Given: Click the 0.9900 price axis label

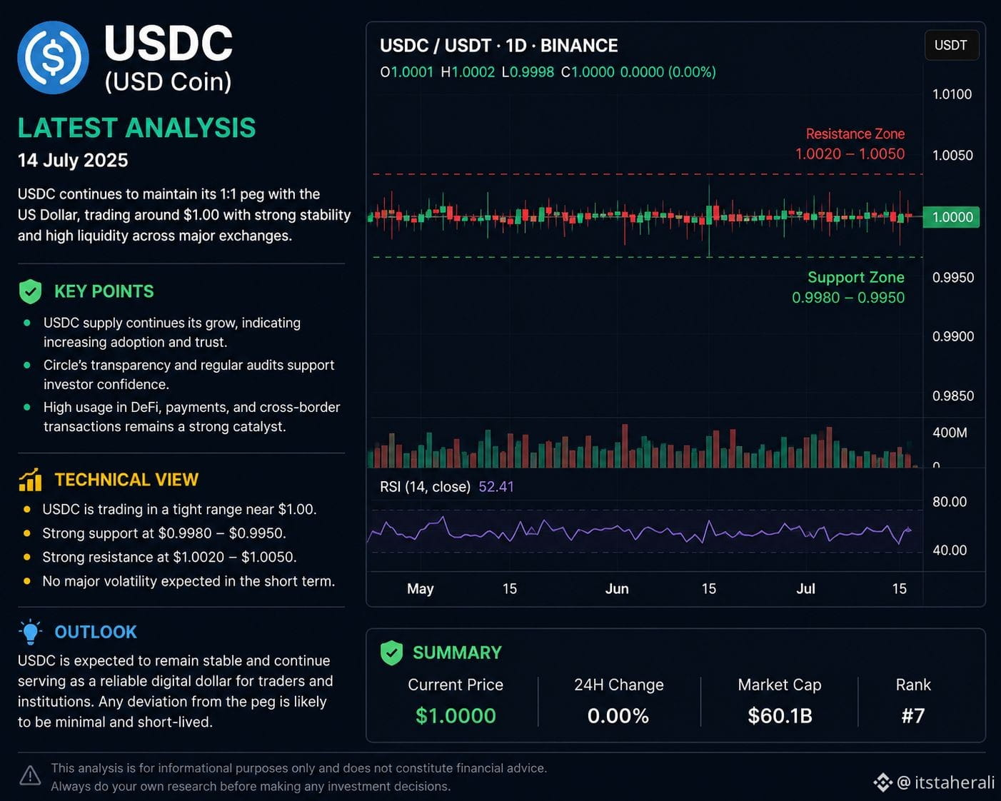Looking at the screenshot, I should [x=953, y=336].
